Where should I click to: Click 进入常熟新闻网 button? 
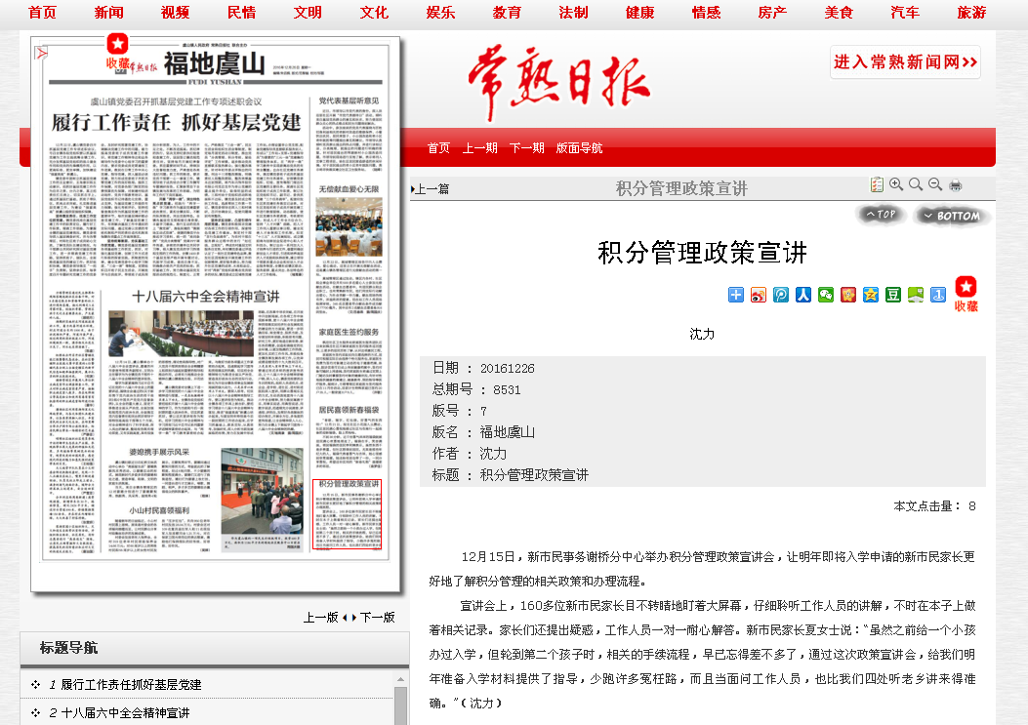(x=905, y=62)
